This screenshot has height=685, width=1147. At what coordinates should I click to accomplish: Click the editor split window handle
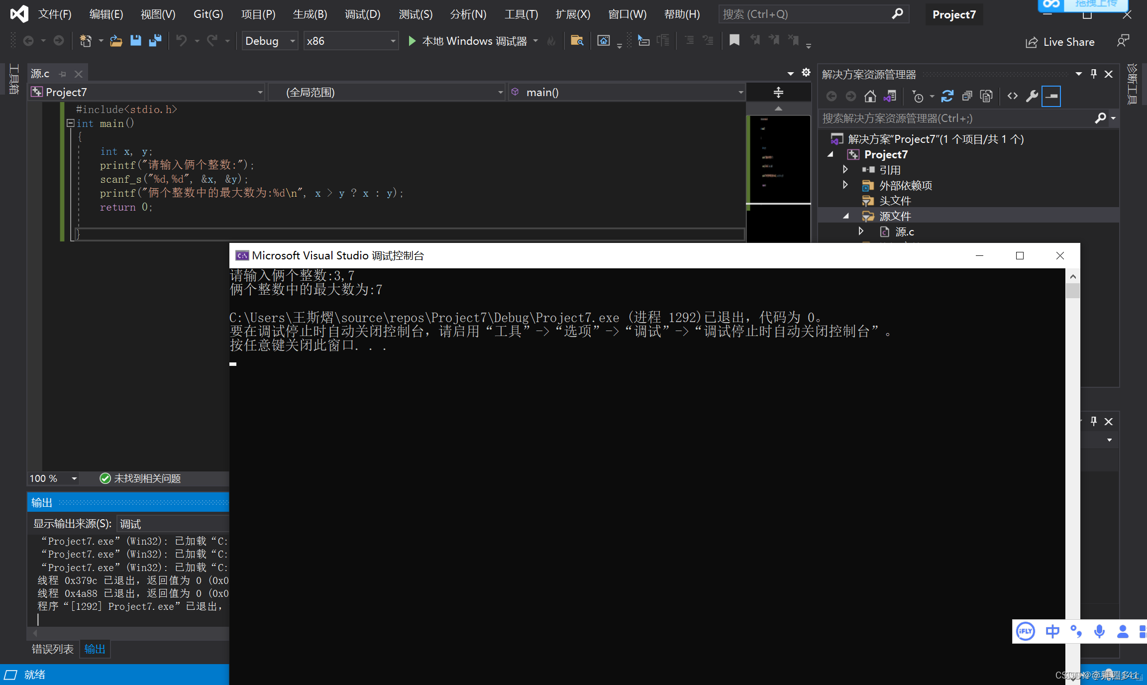[778, 93]
